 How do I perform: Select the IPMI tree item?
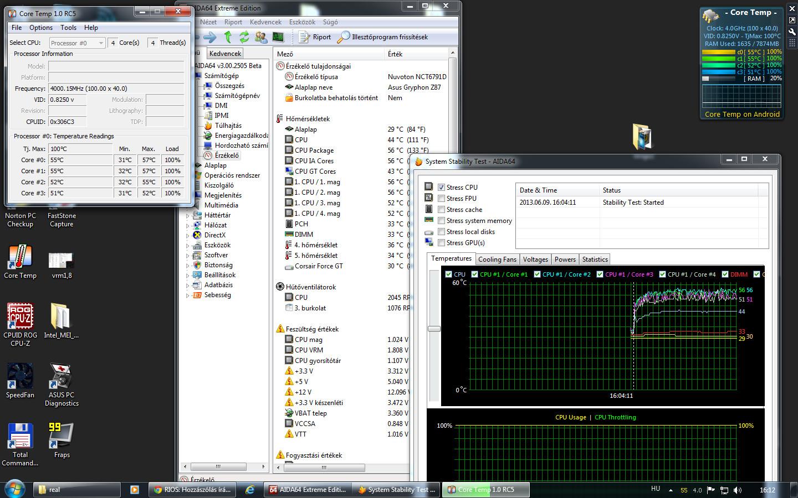tap(222, 116)
